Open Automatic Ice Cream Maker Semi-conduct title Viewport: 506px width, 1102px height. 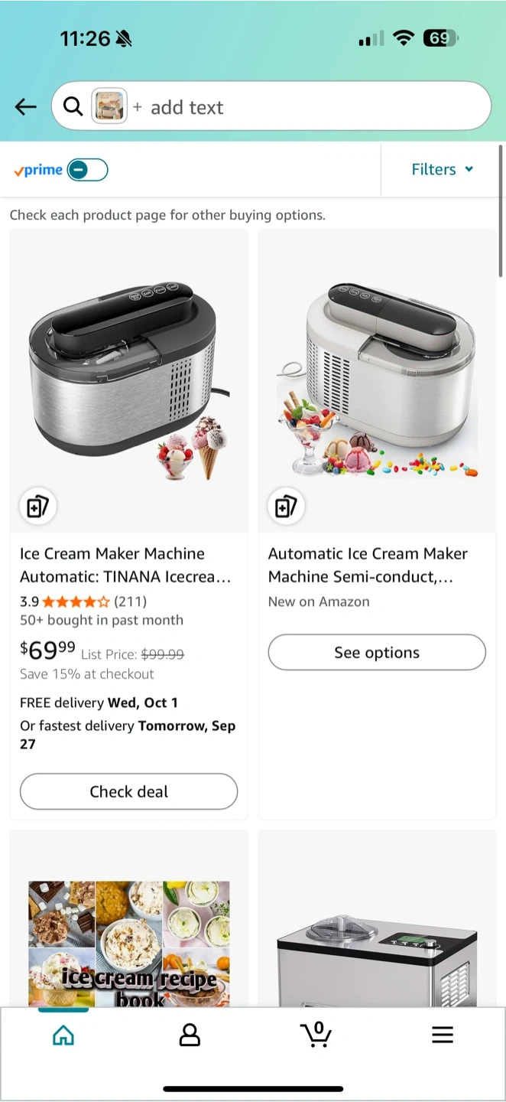(x=368, y=565)
